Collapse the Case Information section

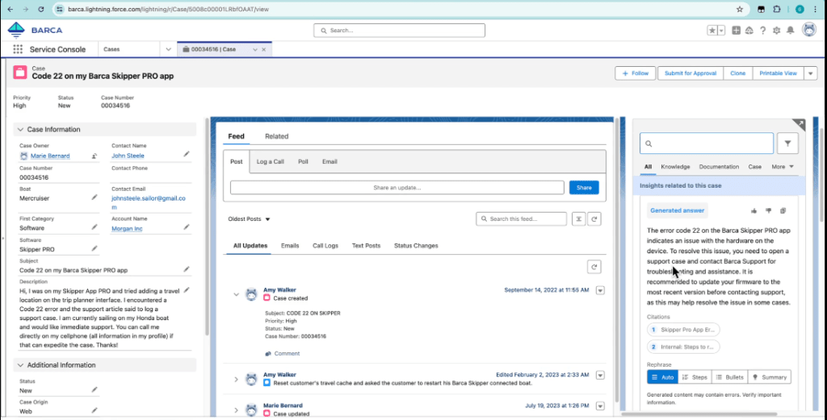[21, 129]
